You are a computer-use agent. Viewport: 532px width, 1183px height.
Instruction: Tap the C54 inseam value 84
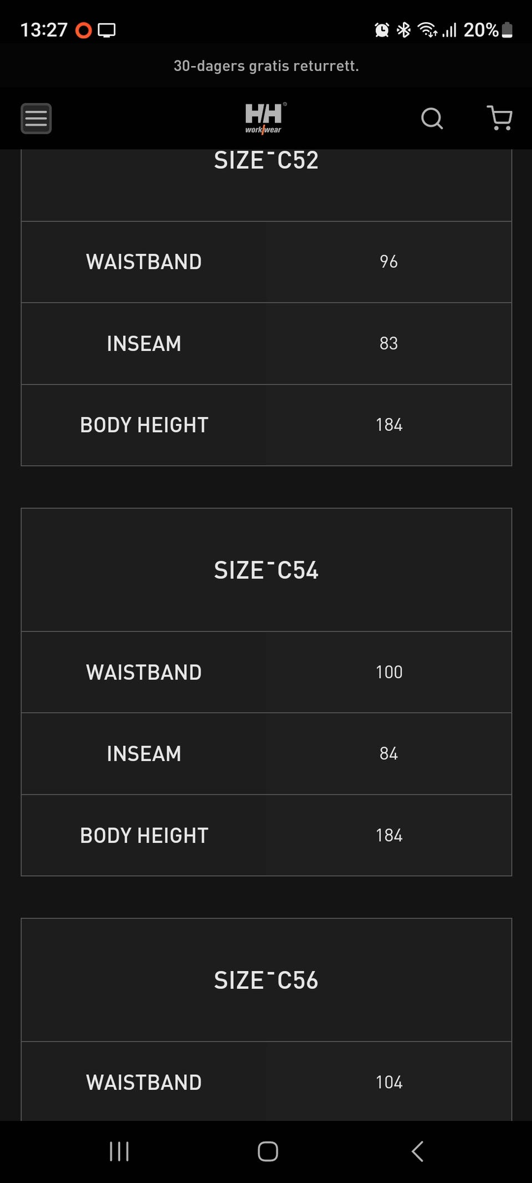coord(388,754)
